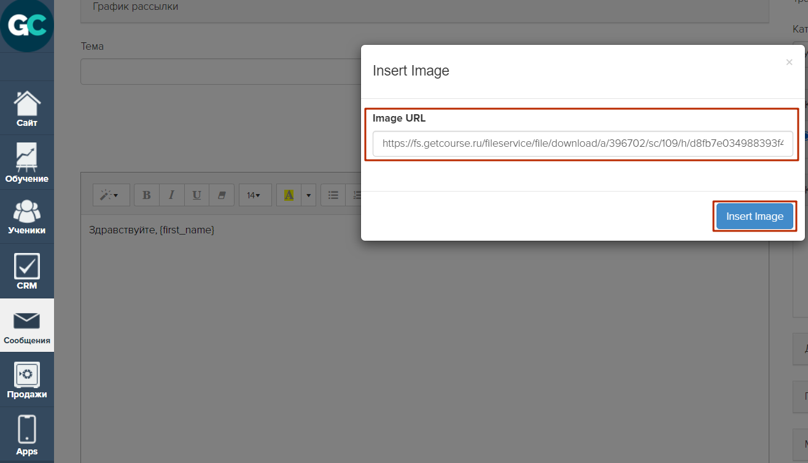Open the CRM sidebar section

point(27,271)
